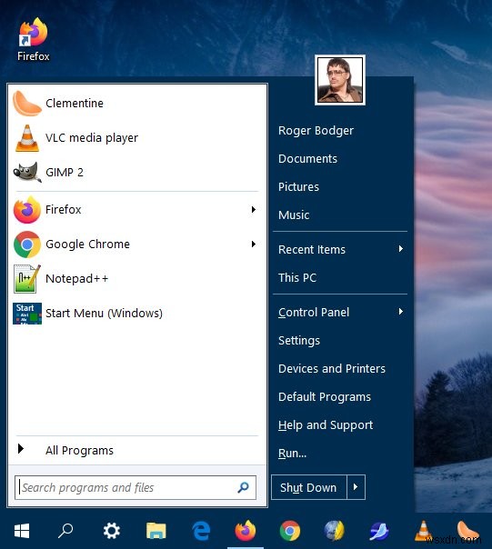This screenshot has height=549, width=492.
Task: Open Pictures from the Start menu
Action: click(298, 186)
